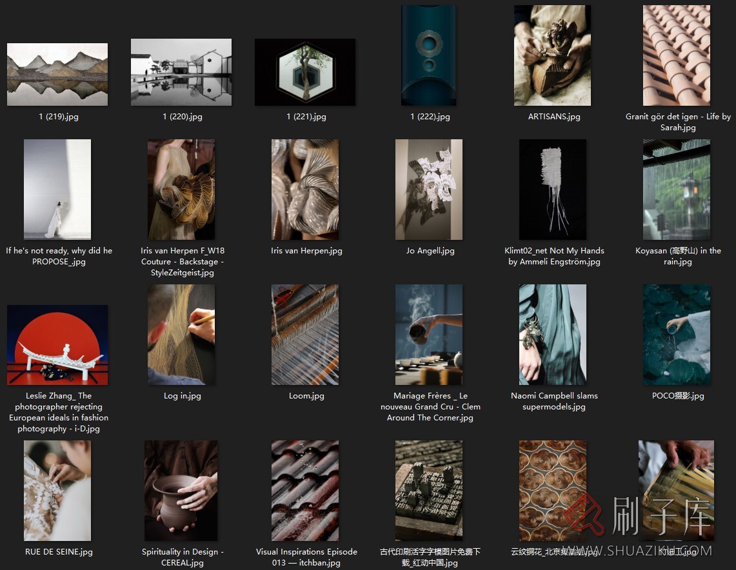Select the Loom.jpg weaving thumbnail
Image resolution: width=736 pixels, height=570 pixels.
(305, 335)
